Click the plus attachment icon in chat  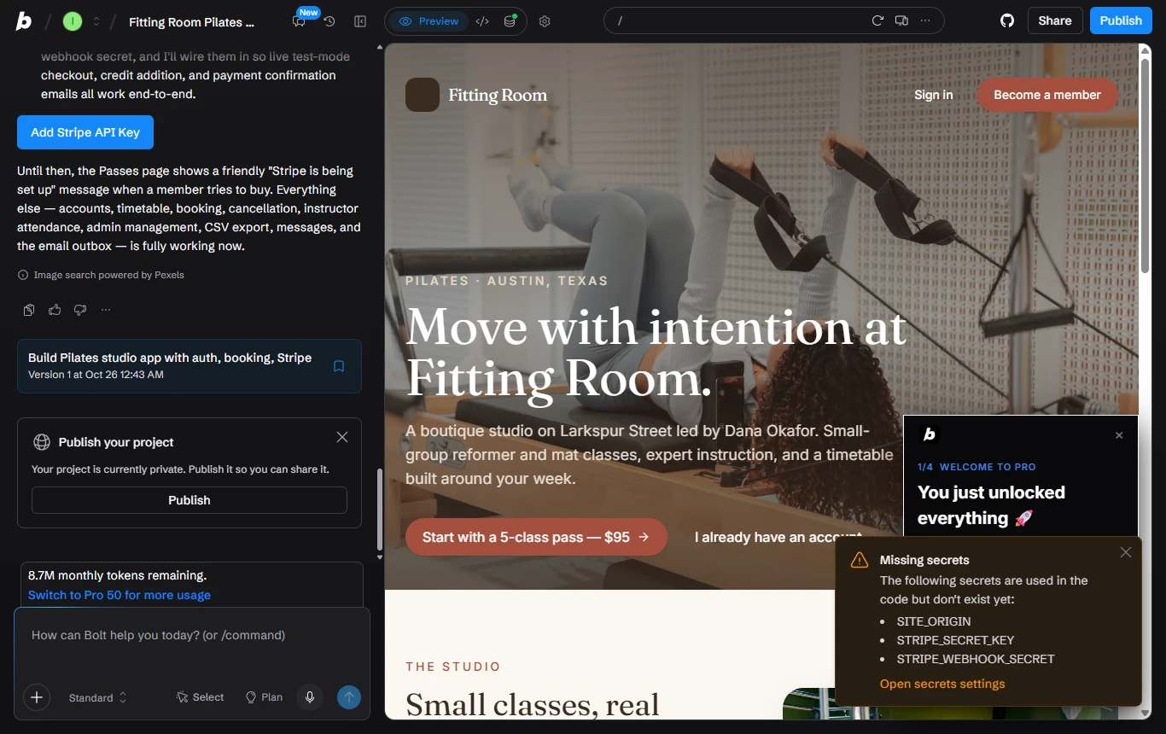(x=37, y=697)
